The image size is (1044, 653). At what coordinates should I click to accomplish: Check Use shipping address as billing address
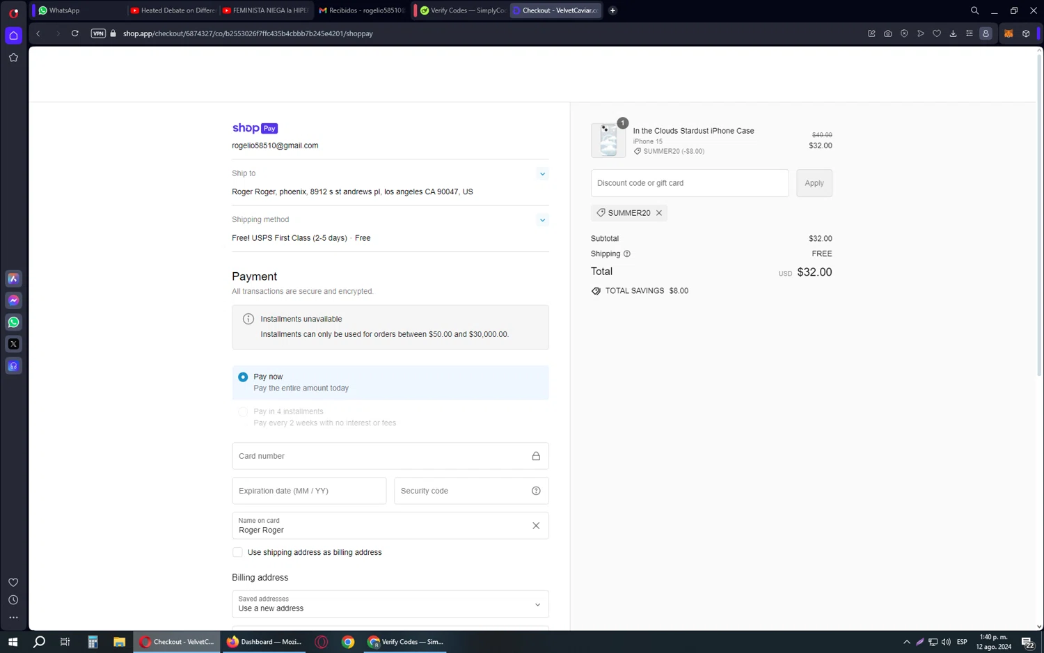tap(238, 553)
